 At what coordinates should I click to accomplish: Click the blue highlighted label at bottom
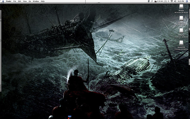(69, 116)
